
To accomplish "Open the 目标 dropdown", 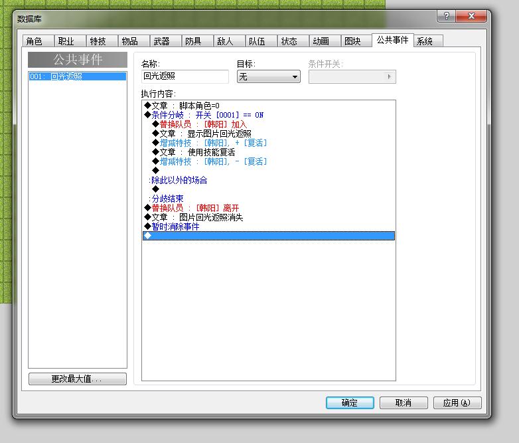I will 268,77.
